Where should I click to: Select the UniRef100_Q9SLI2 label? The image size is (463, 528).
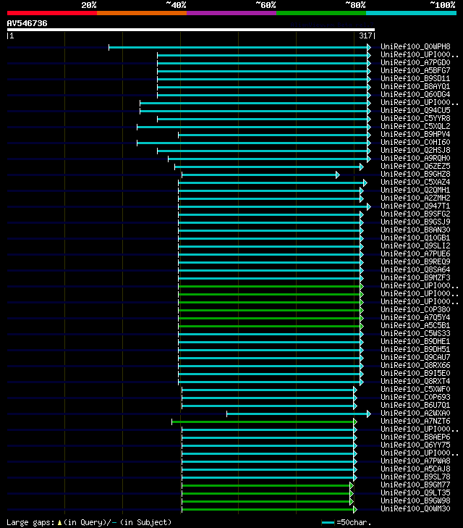click(415, 246)
